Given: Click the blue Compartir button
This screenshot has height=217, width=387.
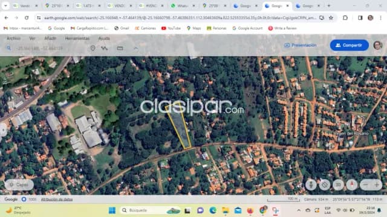Looking at the screenshot, I should 350,45.
